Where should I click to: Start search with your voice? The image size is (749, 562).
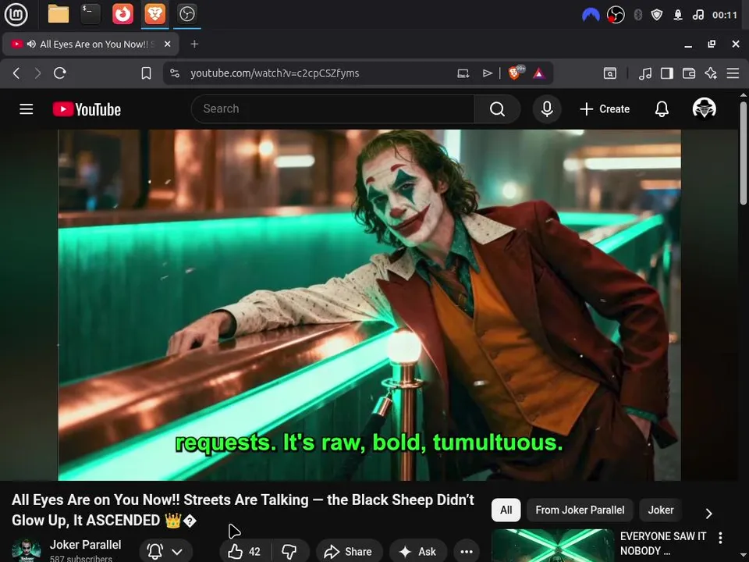click(547, 109)
